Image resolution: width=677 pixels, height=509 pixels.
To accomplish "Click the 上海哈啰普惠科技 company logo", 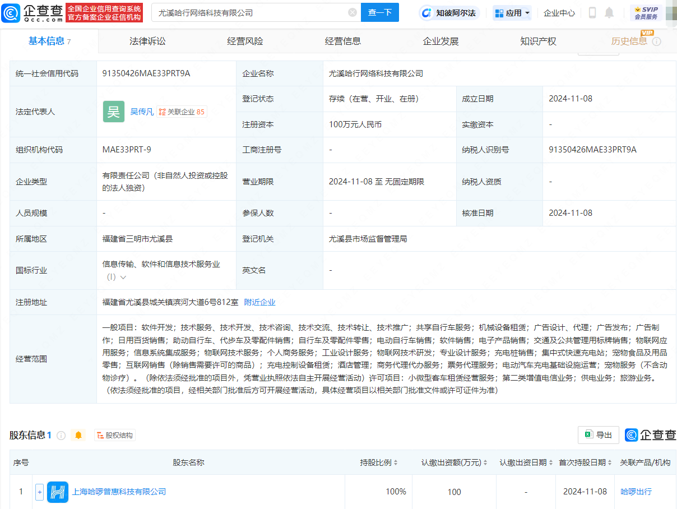I will [x=58, y=492].
